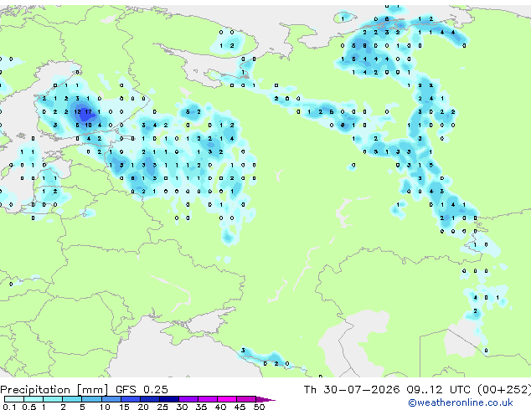Click the 15–20 mm legend swatch
531x410 pixels.
tap(130, 399)
